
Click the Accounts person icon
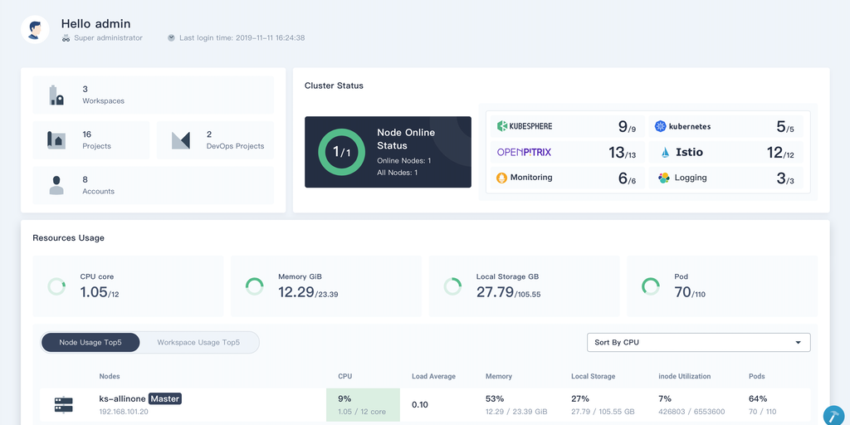click(x=56, y=185)
